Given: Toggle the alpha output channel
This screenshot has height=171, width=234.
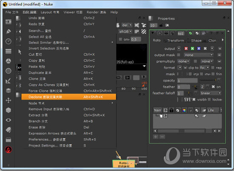Looking at the screenshot, I should click(x=205, y=48).
